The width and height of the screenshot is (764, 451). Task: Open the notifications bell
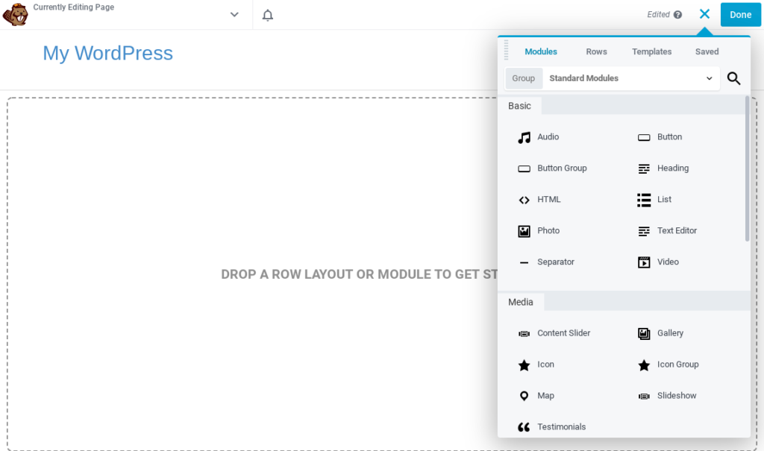268,15
